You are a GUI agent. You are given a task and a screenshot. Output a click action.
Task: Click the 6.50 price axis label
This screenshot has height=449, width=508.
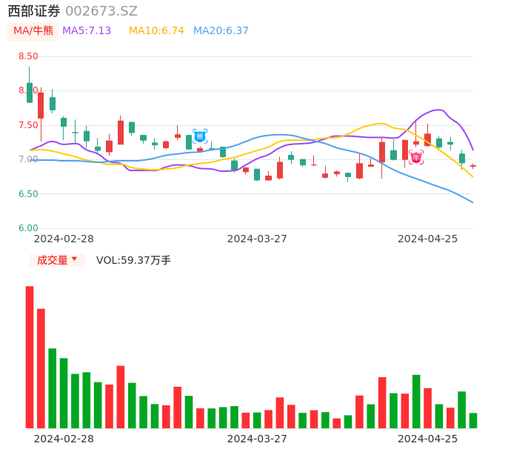pyautogui.click(x=28, y=194)
